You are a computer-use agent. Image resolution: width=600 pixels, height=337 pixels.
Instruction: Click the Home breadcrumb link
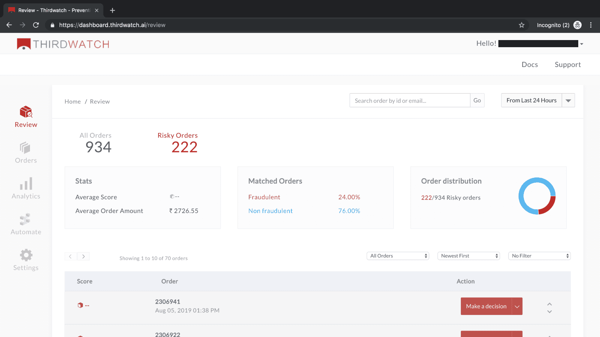pos(72,101)
